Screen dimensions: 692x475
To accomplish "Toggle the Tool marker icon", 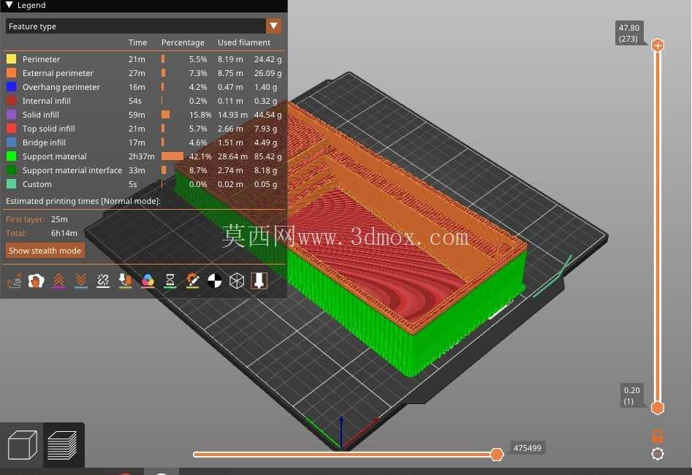I will (259, 281).
